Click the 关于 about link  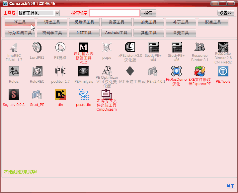(230, 186)
